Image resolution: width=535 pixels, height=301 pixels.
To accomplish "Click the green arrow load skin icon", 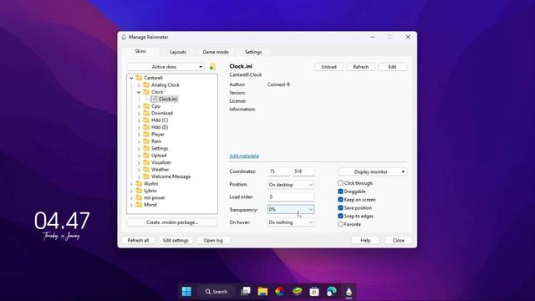I will 212,67.
